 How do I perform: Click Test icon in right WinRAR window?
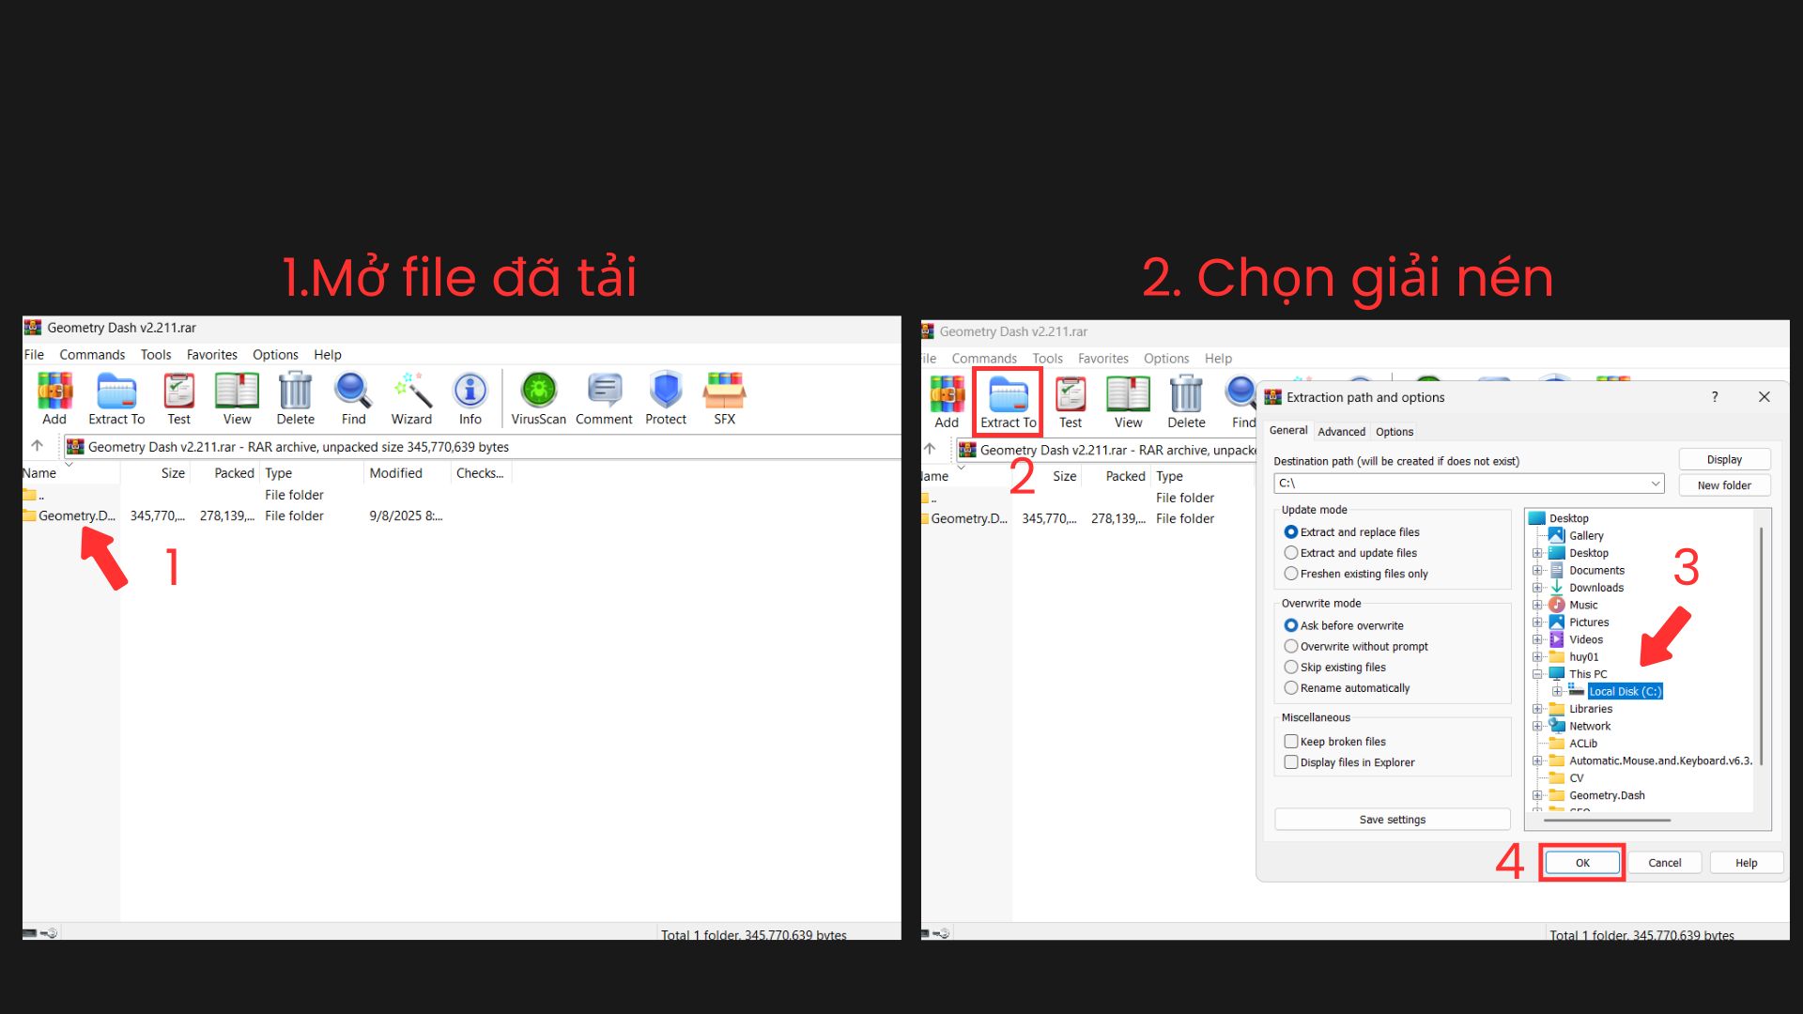click(1071, 402)
